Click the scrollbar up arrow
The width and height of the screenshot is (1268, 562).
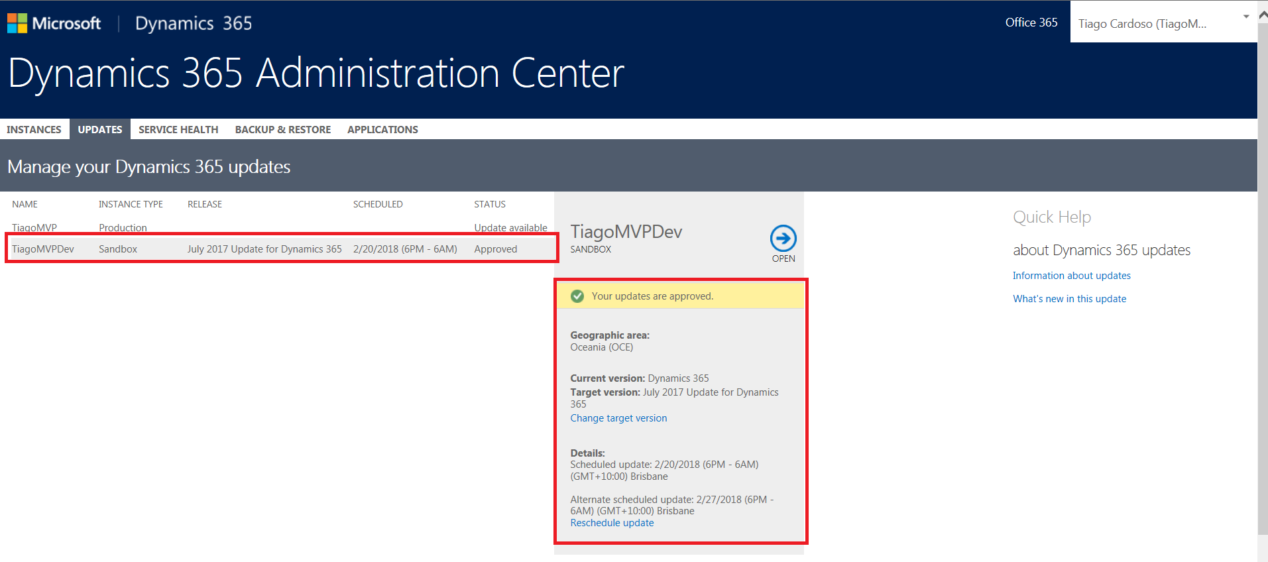point(1263,15)
